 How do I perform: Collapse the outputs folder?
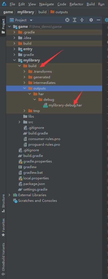coord(25,88)
